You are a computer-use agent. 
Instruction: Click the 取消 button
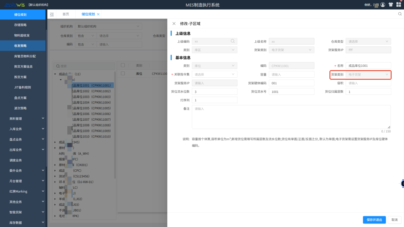coord(394,220)
